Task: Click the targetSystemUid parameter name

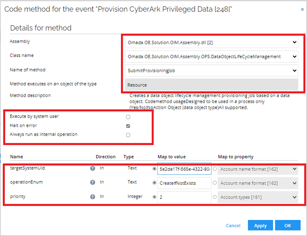Action: 28,168
